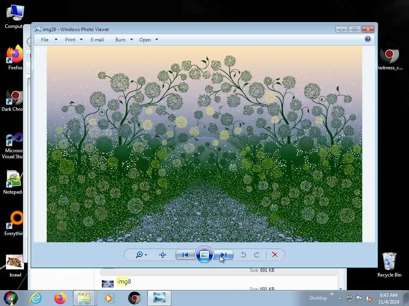Screen dimensions: 409x306
Task: Expand the Open dropdown arrow
Action: pyautogui.click(x=157, y=40)
